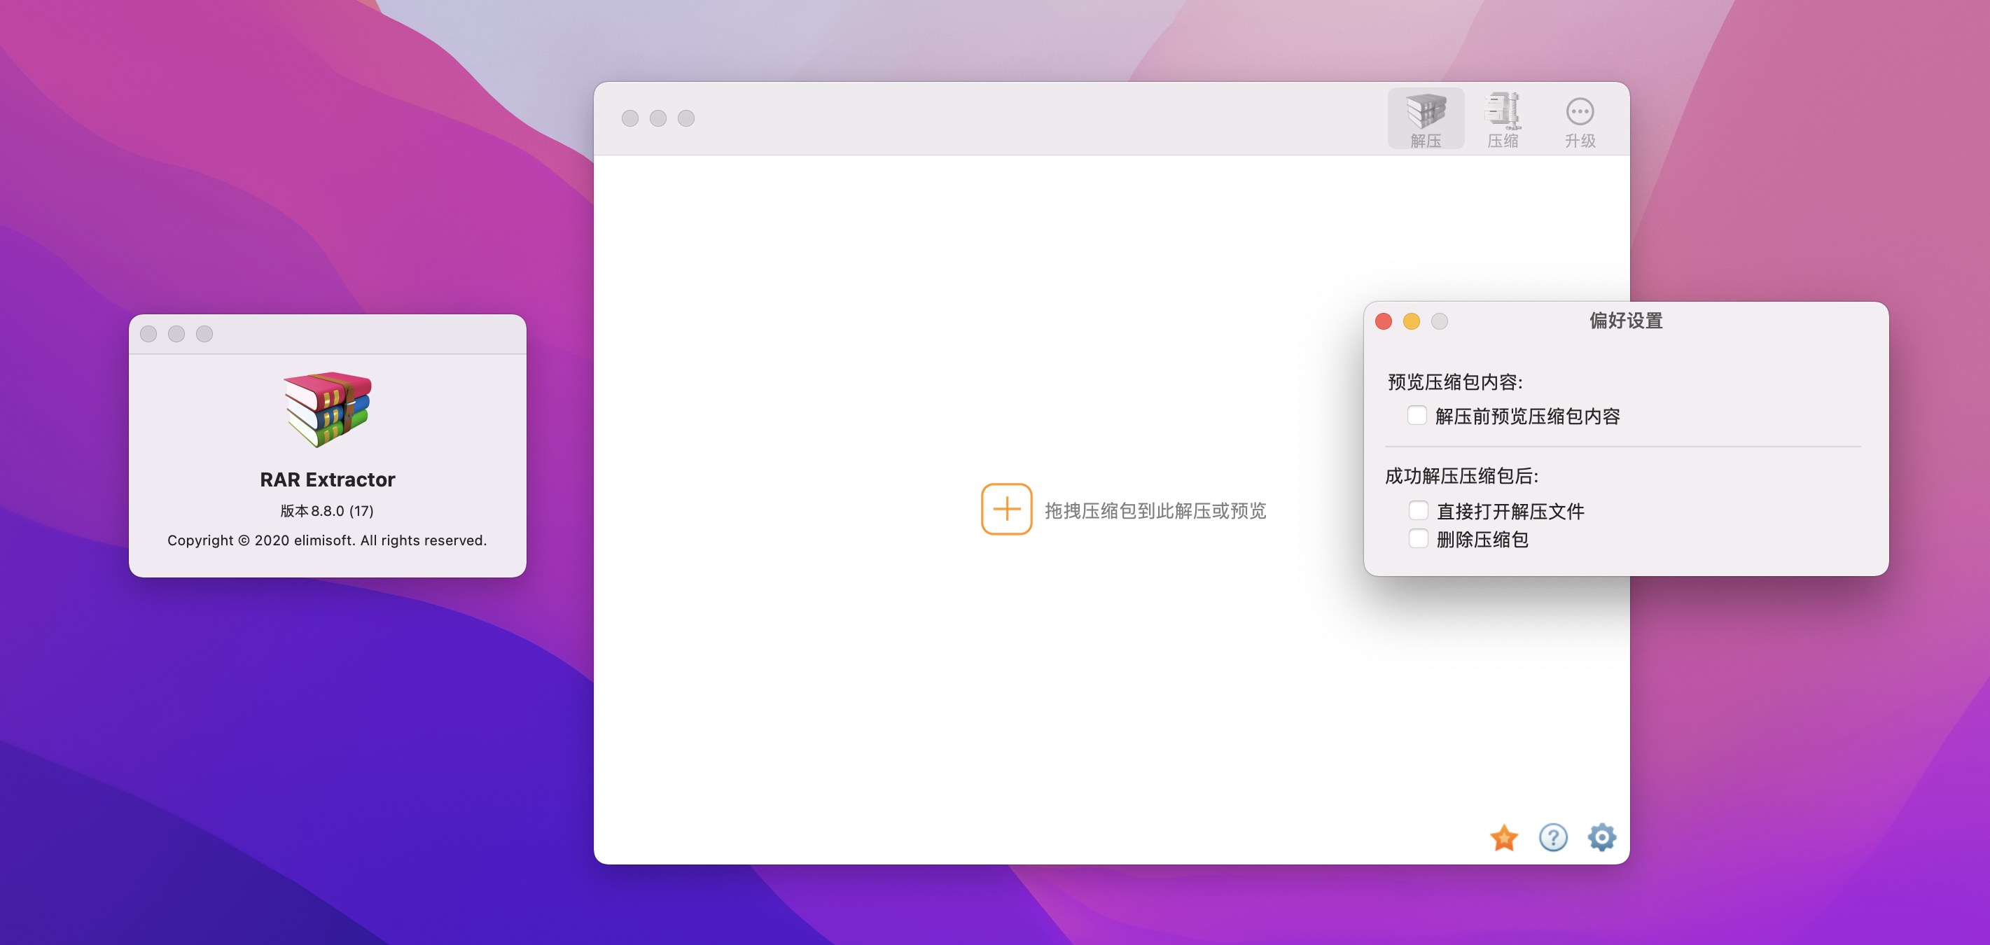Viewport: 1990px width, 945px height.
Task: Click the 预览压缩包内容: section label
Action: point(1456,382)
